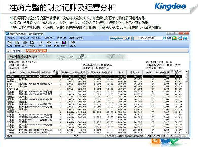The height and width of the screenshot is (147, 198).
Task: Open the 我要反馈(Q) menu
Action: [x=76, y=38]
